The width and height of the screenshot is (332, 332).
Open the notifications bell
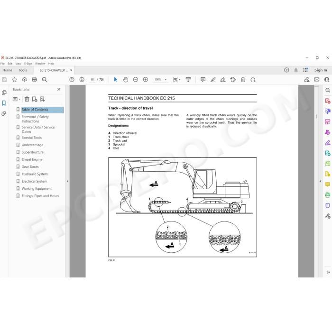tap(296, 70)
